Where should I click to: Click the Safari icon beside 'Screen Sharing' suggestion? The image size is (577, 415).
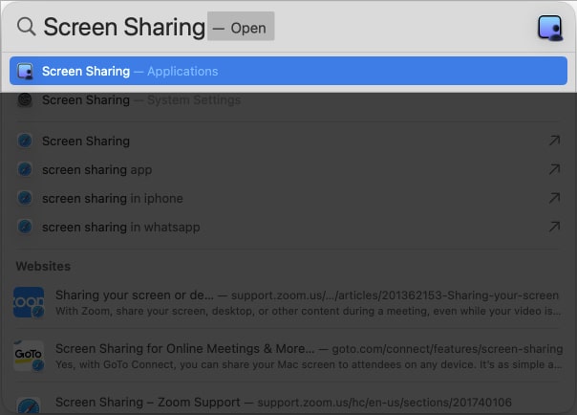click(25, 141)
